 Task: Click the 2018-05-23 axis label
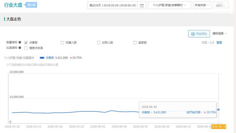click(x=33, y=126)
